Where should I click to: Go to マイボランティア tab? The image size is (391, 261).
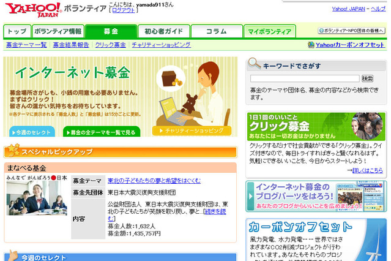(x=270, y=31)
